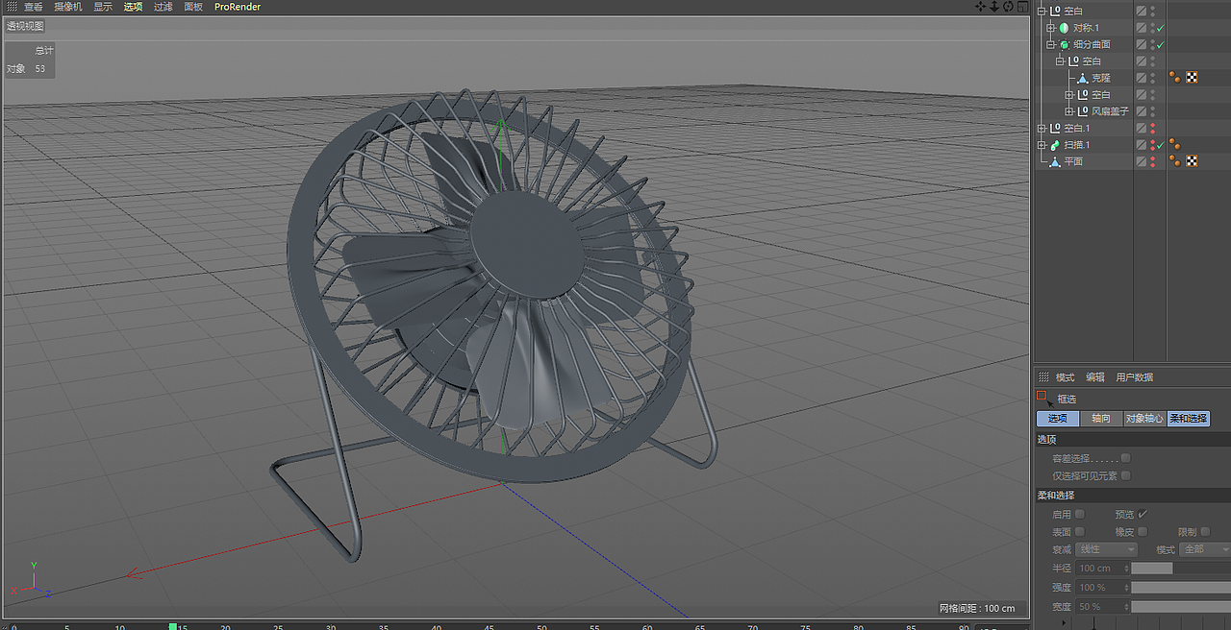Expand the 风扇盖子 tree node
Viewport: 1231px width, 630px height.
click(x=1069, y=111)
